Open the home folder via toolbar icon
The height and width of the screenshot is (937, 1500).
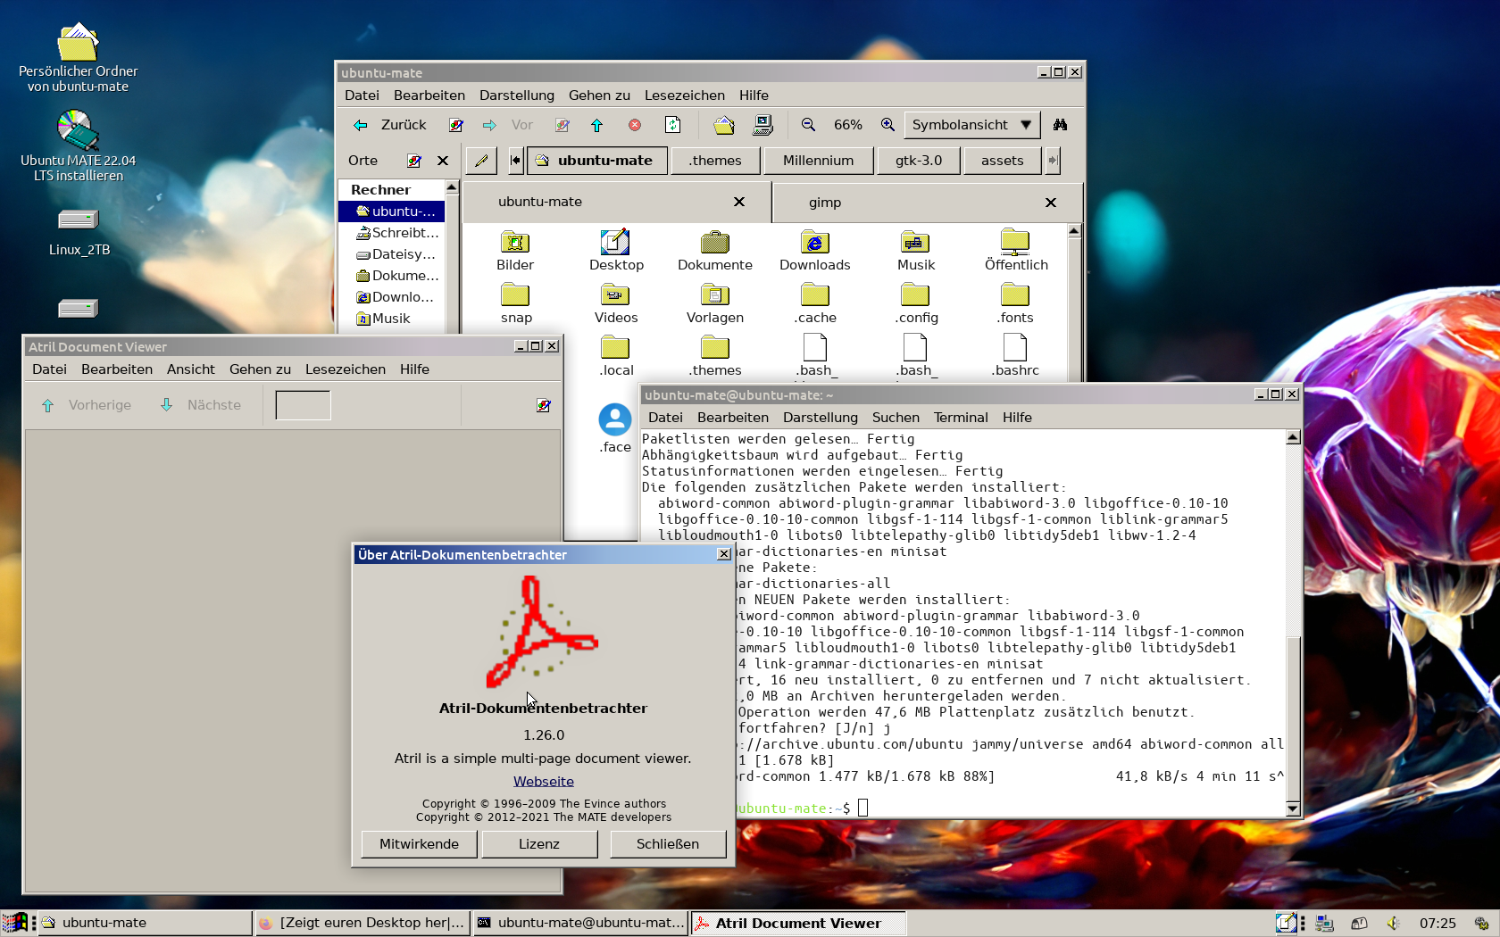click(724, 125)
